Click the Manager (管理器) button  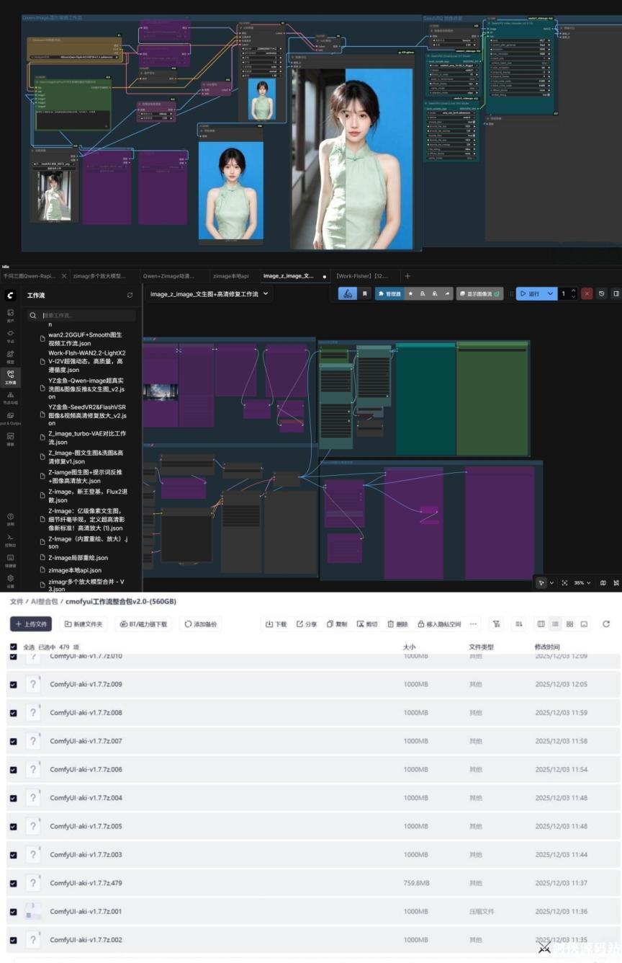[388, 293]
